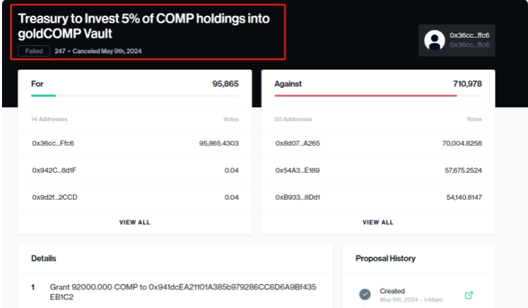
Task: Click the Failed status badge
Action: 34,51
